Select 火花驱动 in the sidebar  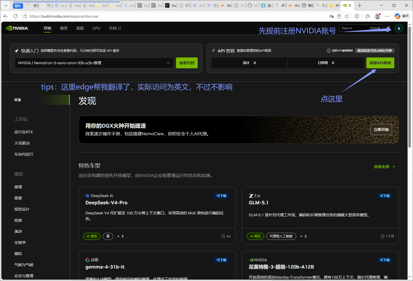(22, 143)
